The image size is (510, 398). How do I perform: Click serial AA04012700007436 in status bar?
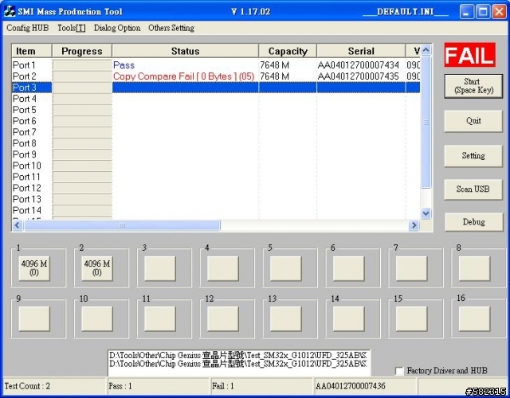pyautogui.click(x=351, y=386)
